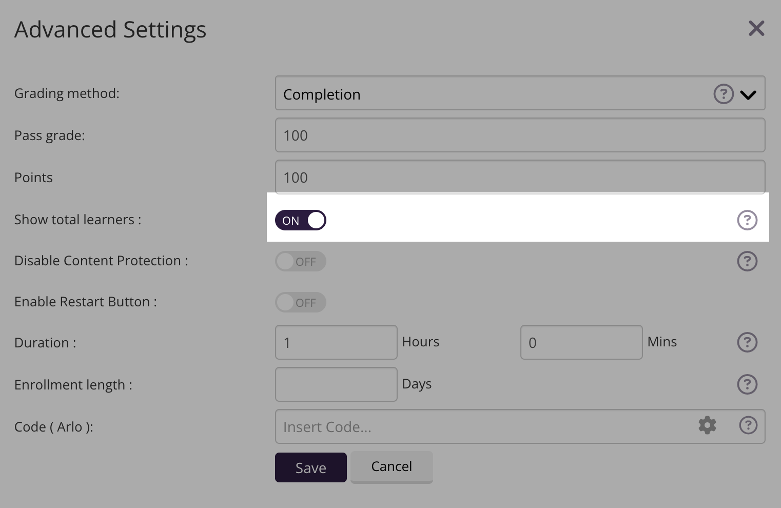Click the Enrollment length Days field
Screen dimensions: 781x508
pyautogui.click(x=336, y=384)
